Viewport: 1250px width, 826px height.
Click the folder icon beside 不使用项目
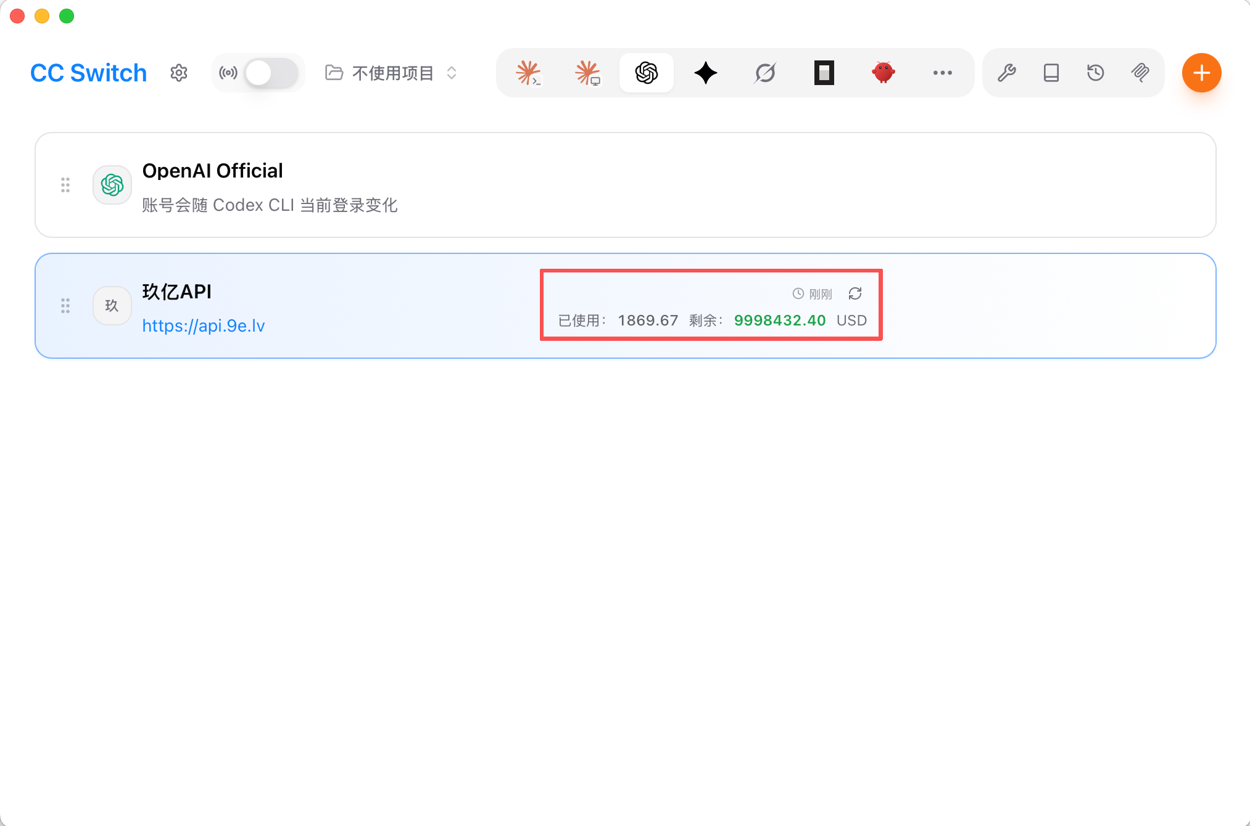point(334,73)
